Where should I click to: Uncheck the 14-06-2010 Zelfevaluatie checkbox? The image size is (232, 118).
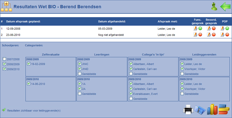(x=29, y=84)
